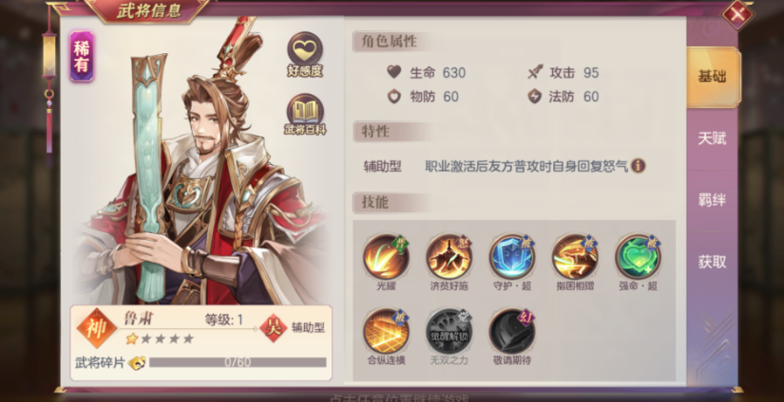Click the 武将碎片 progress bar

tap(238, 362)
